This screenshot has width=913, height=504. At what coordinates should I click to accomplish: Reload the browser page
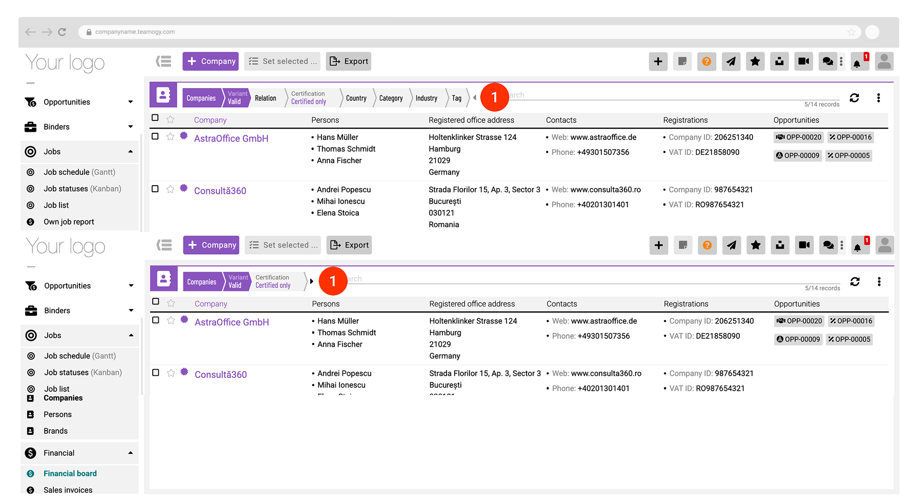[x=62, y=32]
